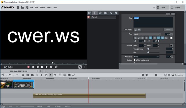Toggle italic text formatting
Image resolution: width=186 pixels, height=108 pixels.
click(139, 38)
